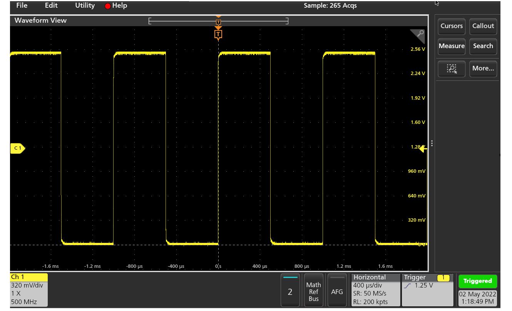Open the More... options list
This screenshot has width=512, height=311.
point(483,69)
